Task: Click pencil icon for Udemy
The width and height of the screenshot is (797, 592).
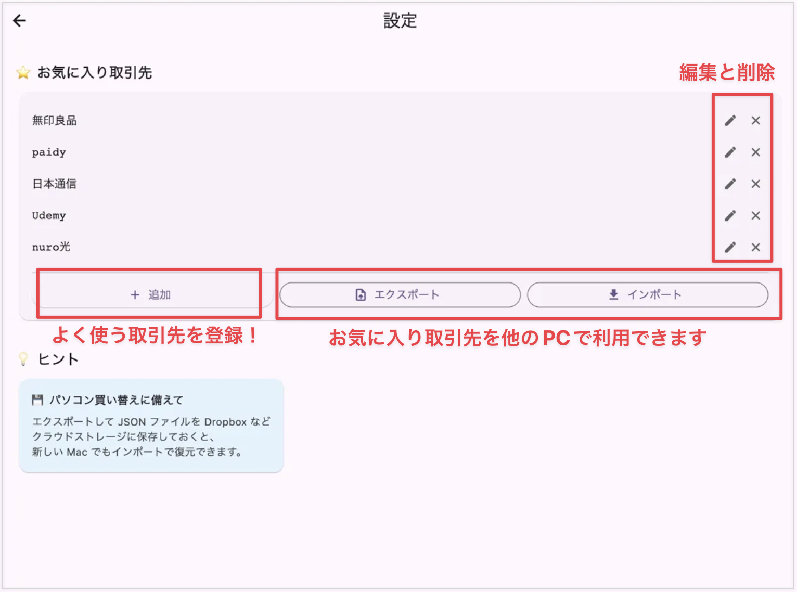Action: coord(730,216)
